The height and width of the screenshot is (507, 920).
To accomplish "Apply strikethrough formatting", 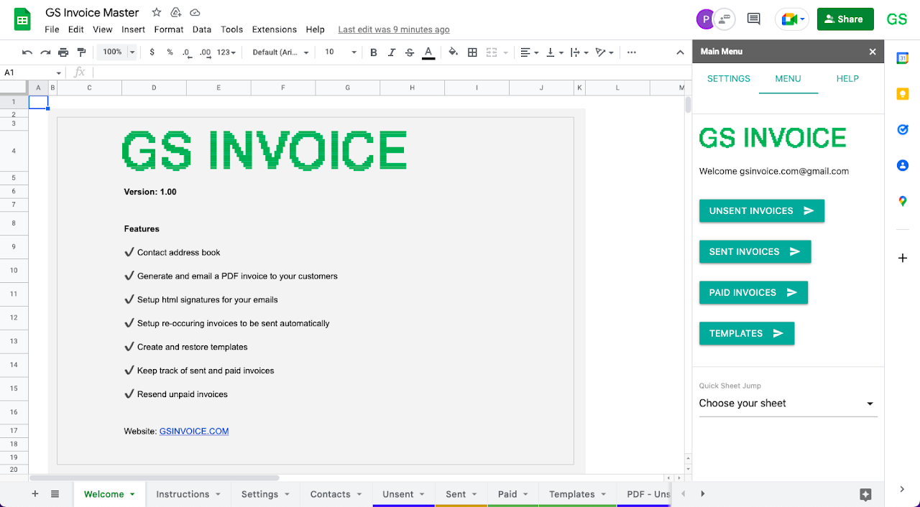I will (x=410, y=52).
